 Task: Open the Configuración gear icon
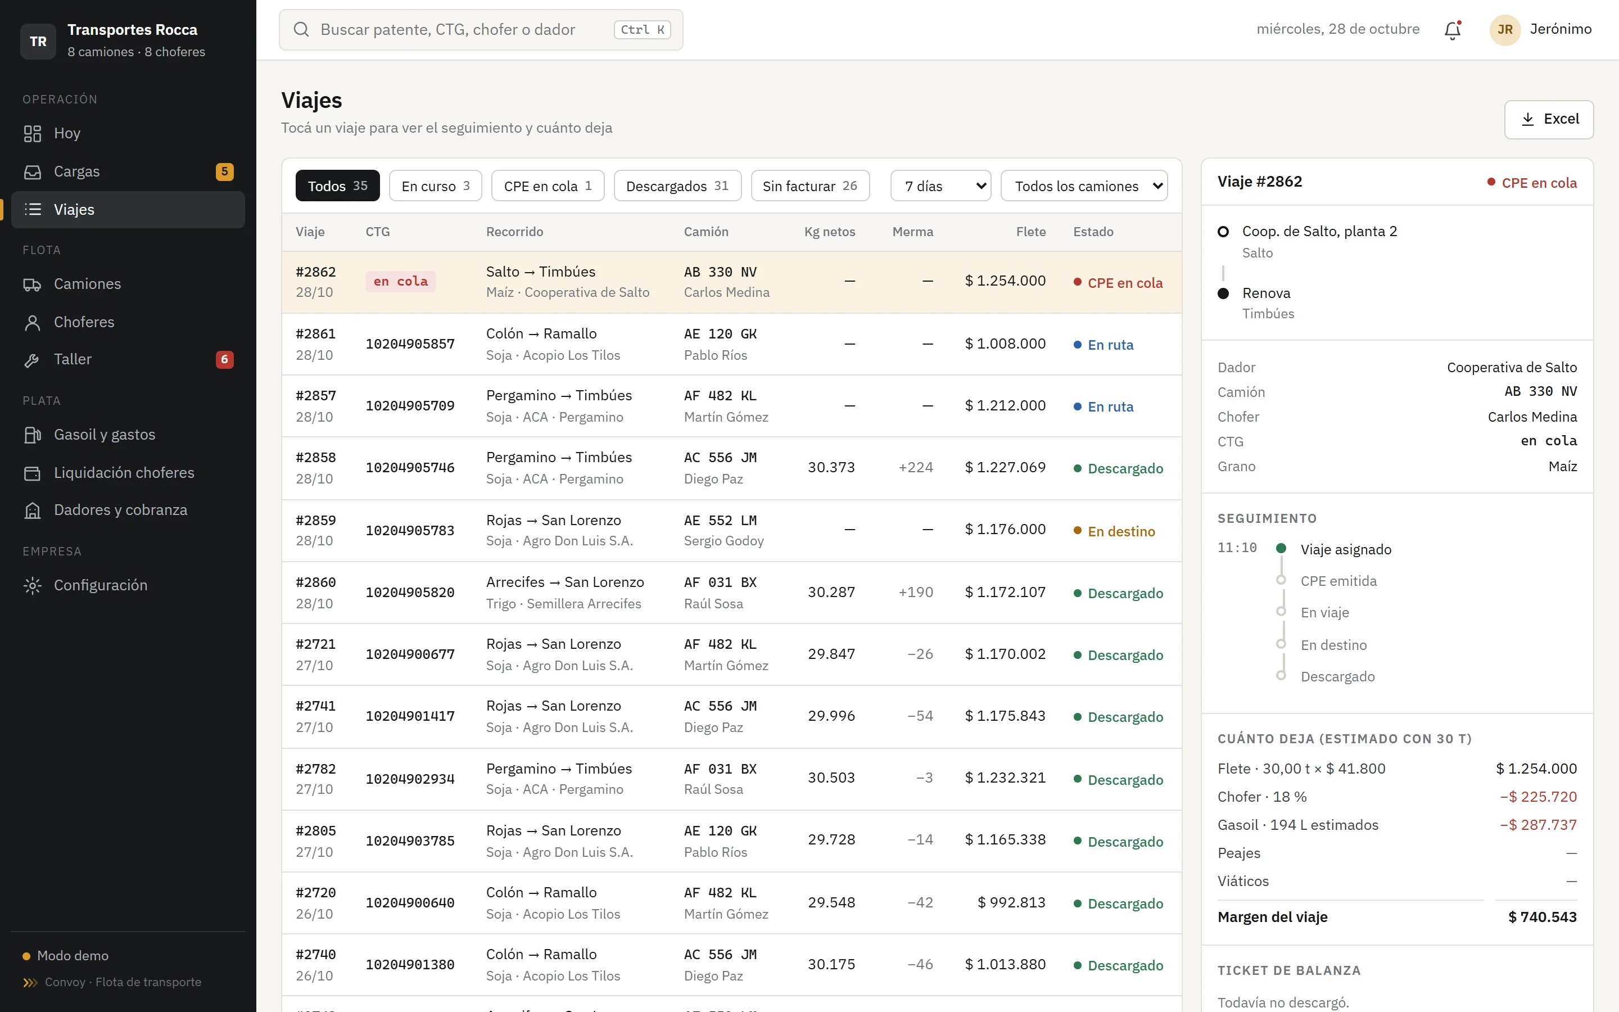(x=32, y=585)
